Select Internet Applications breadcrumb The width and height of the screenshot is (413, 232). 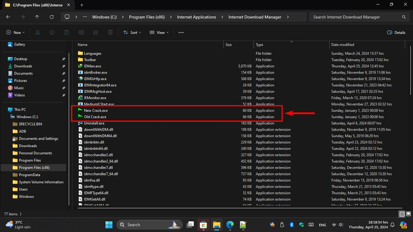[196, 17]
